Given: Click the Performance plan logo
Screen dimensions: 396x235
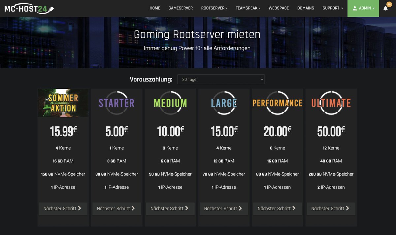Looking at the screenshot, I should (x=278, y=103).
